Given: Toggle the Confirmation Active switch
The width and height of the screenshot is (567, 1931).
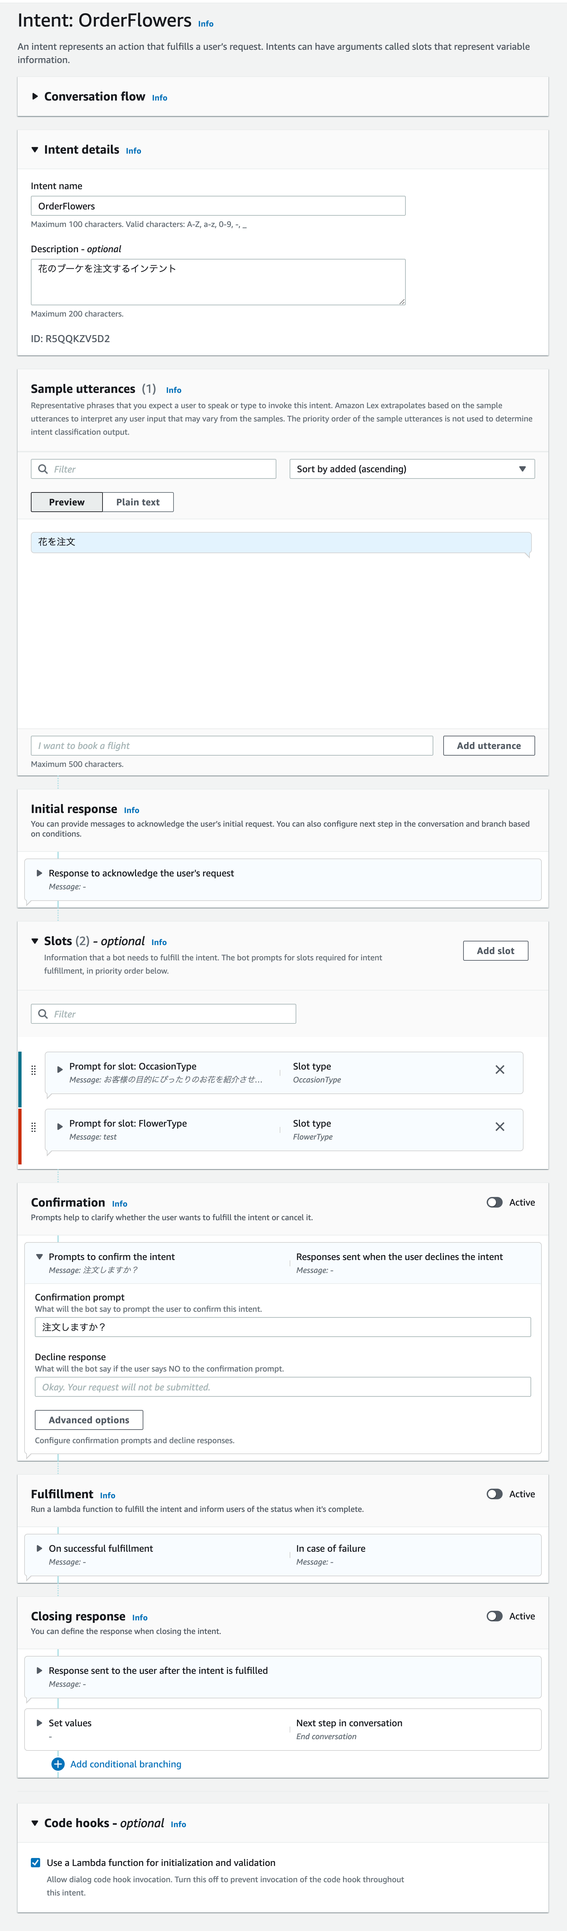Looking at the screenshot, I should (494, 1202).
